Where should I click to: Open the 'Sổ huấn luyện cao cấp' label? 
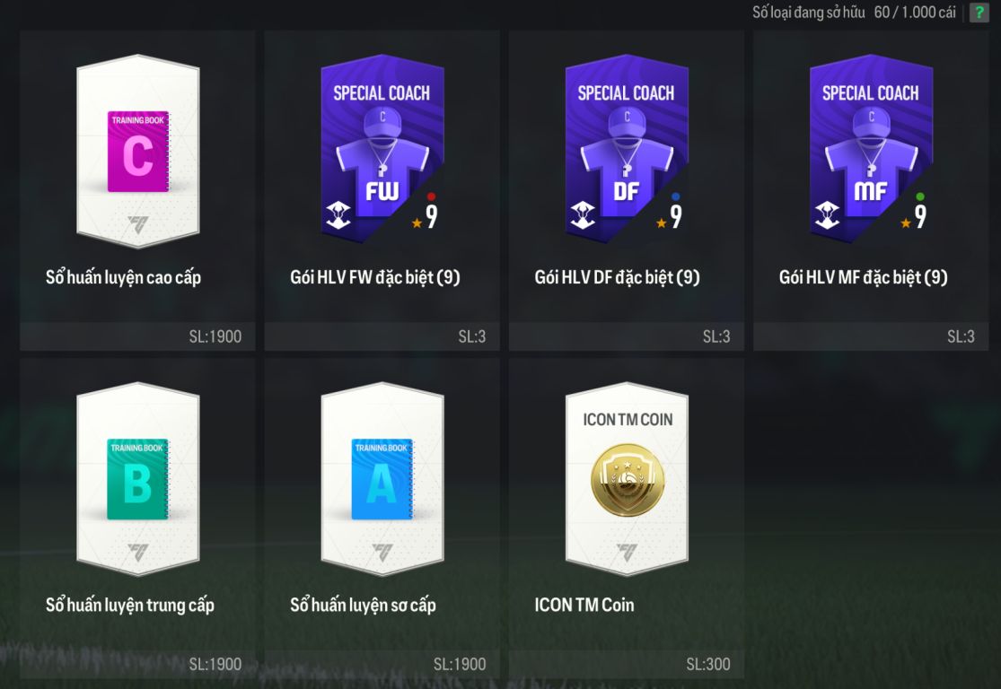pyautogui.click(x=123, y=277)
